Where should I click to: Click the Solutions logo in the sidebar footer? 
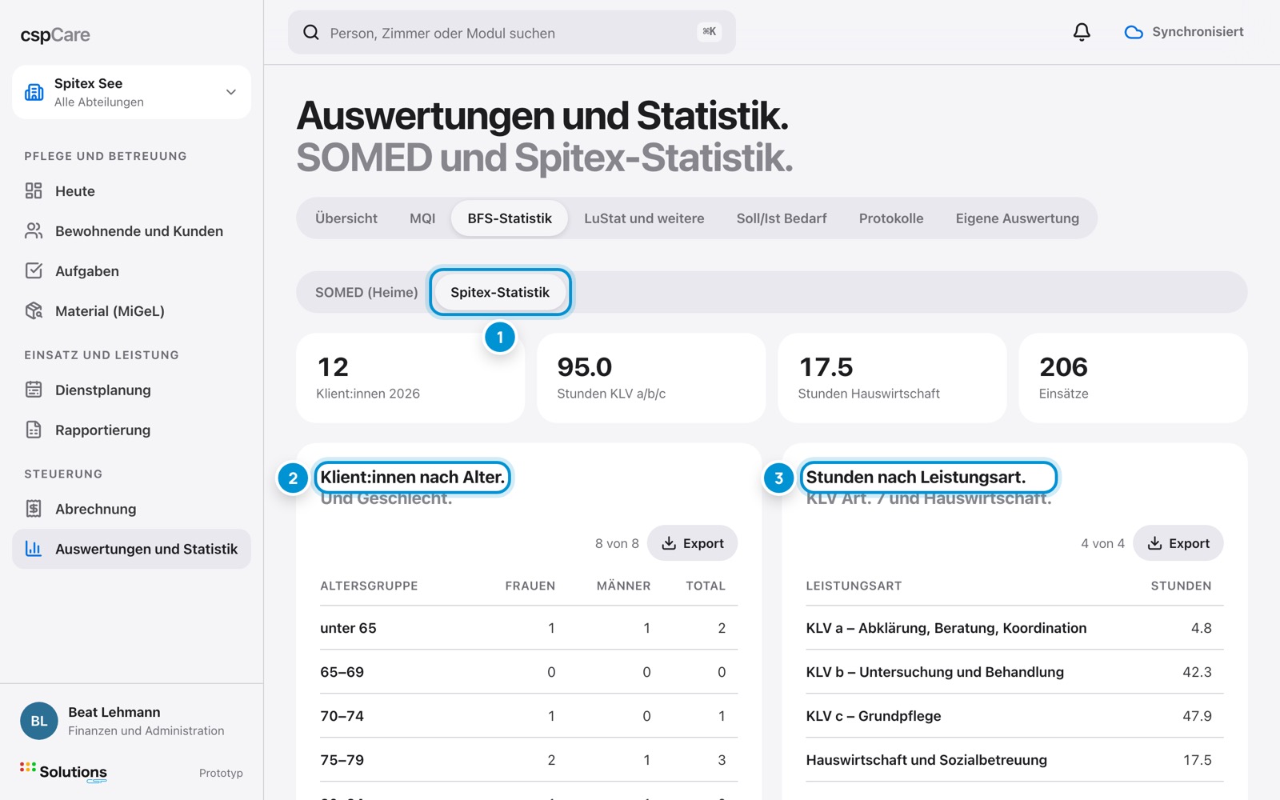[64, 772]
